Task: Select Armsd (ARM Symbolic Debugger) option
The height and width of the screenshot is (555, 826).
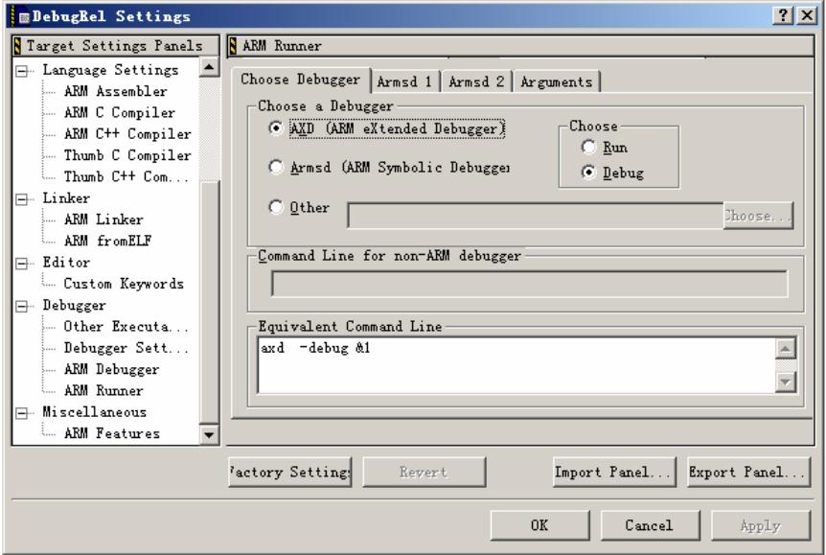Action: tap(277, 167)
